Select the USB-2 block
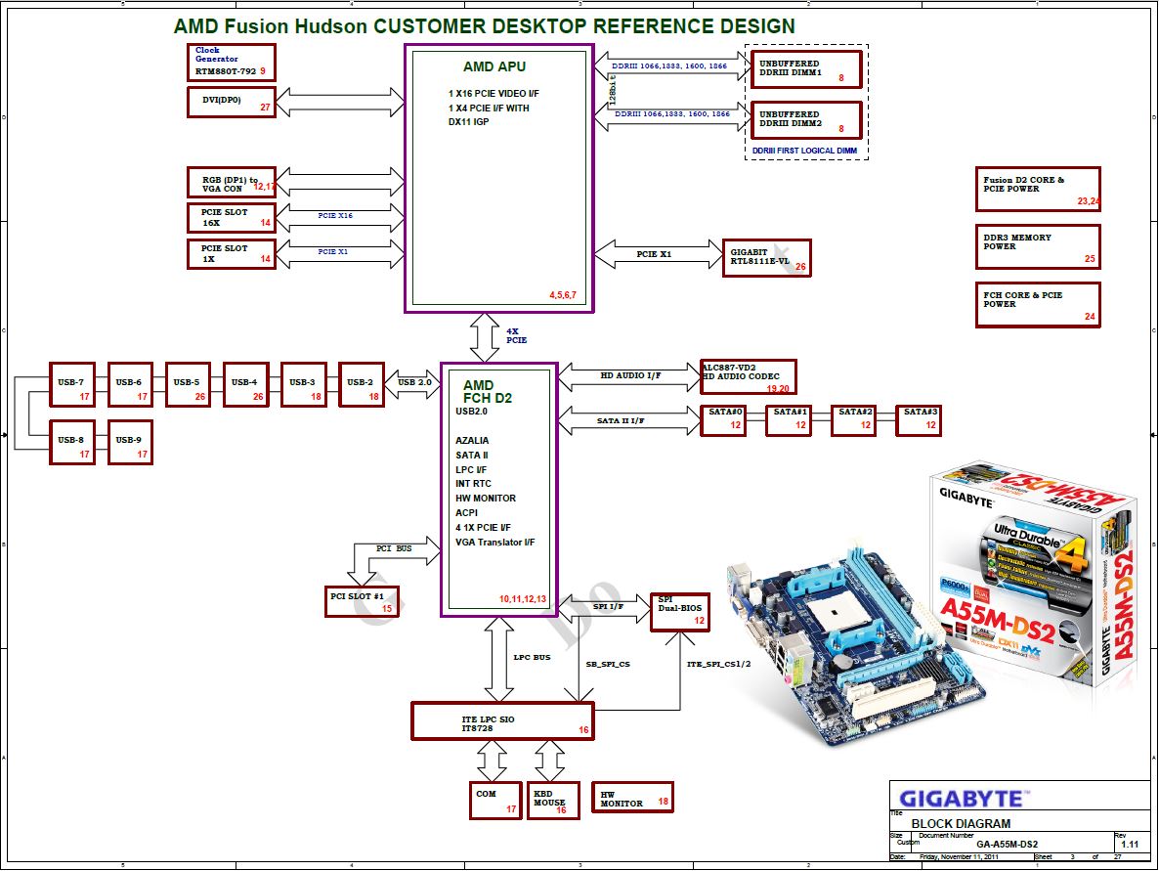The width and height of the screenshot is (1159, 871). click(362, 384)
